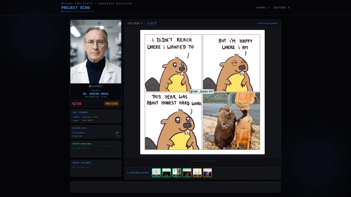Open the first history thumbnail, a light sketch
The height and width of the screenshot is (197, 351).
[156, 173]
